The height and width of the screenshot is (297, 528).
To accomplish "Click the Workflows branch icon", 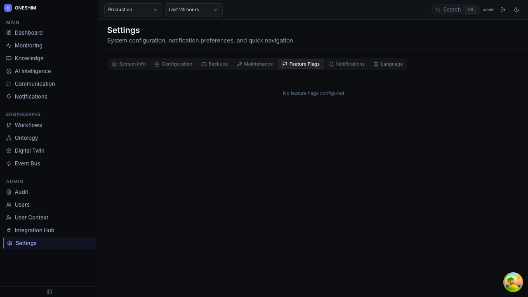I will pos(9,125).
